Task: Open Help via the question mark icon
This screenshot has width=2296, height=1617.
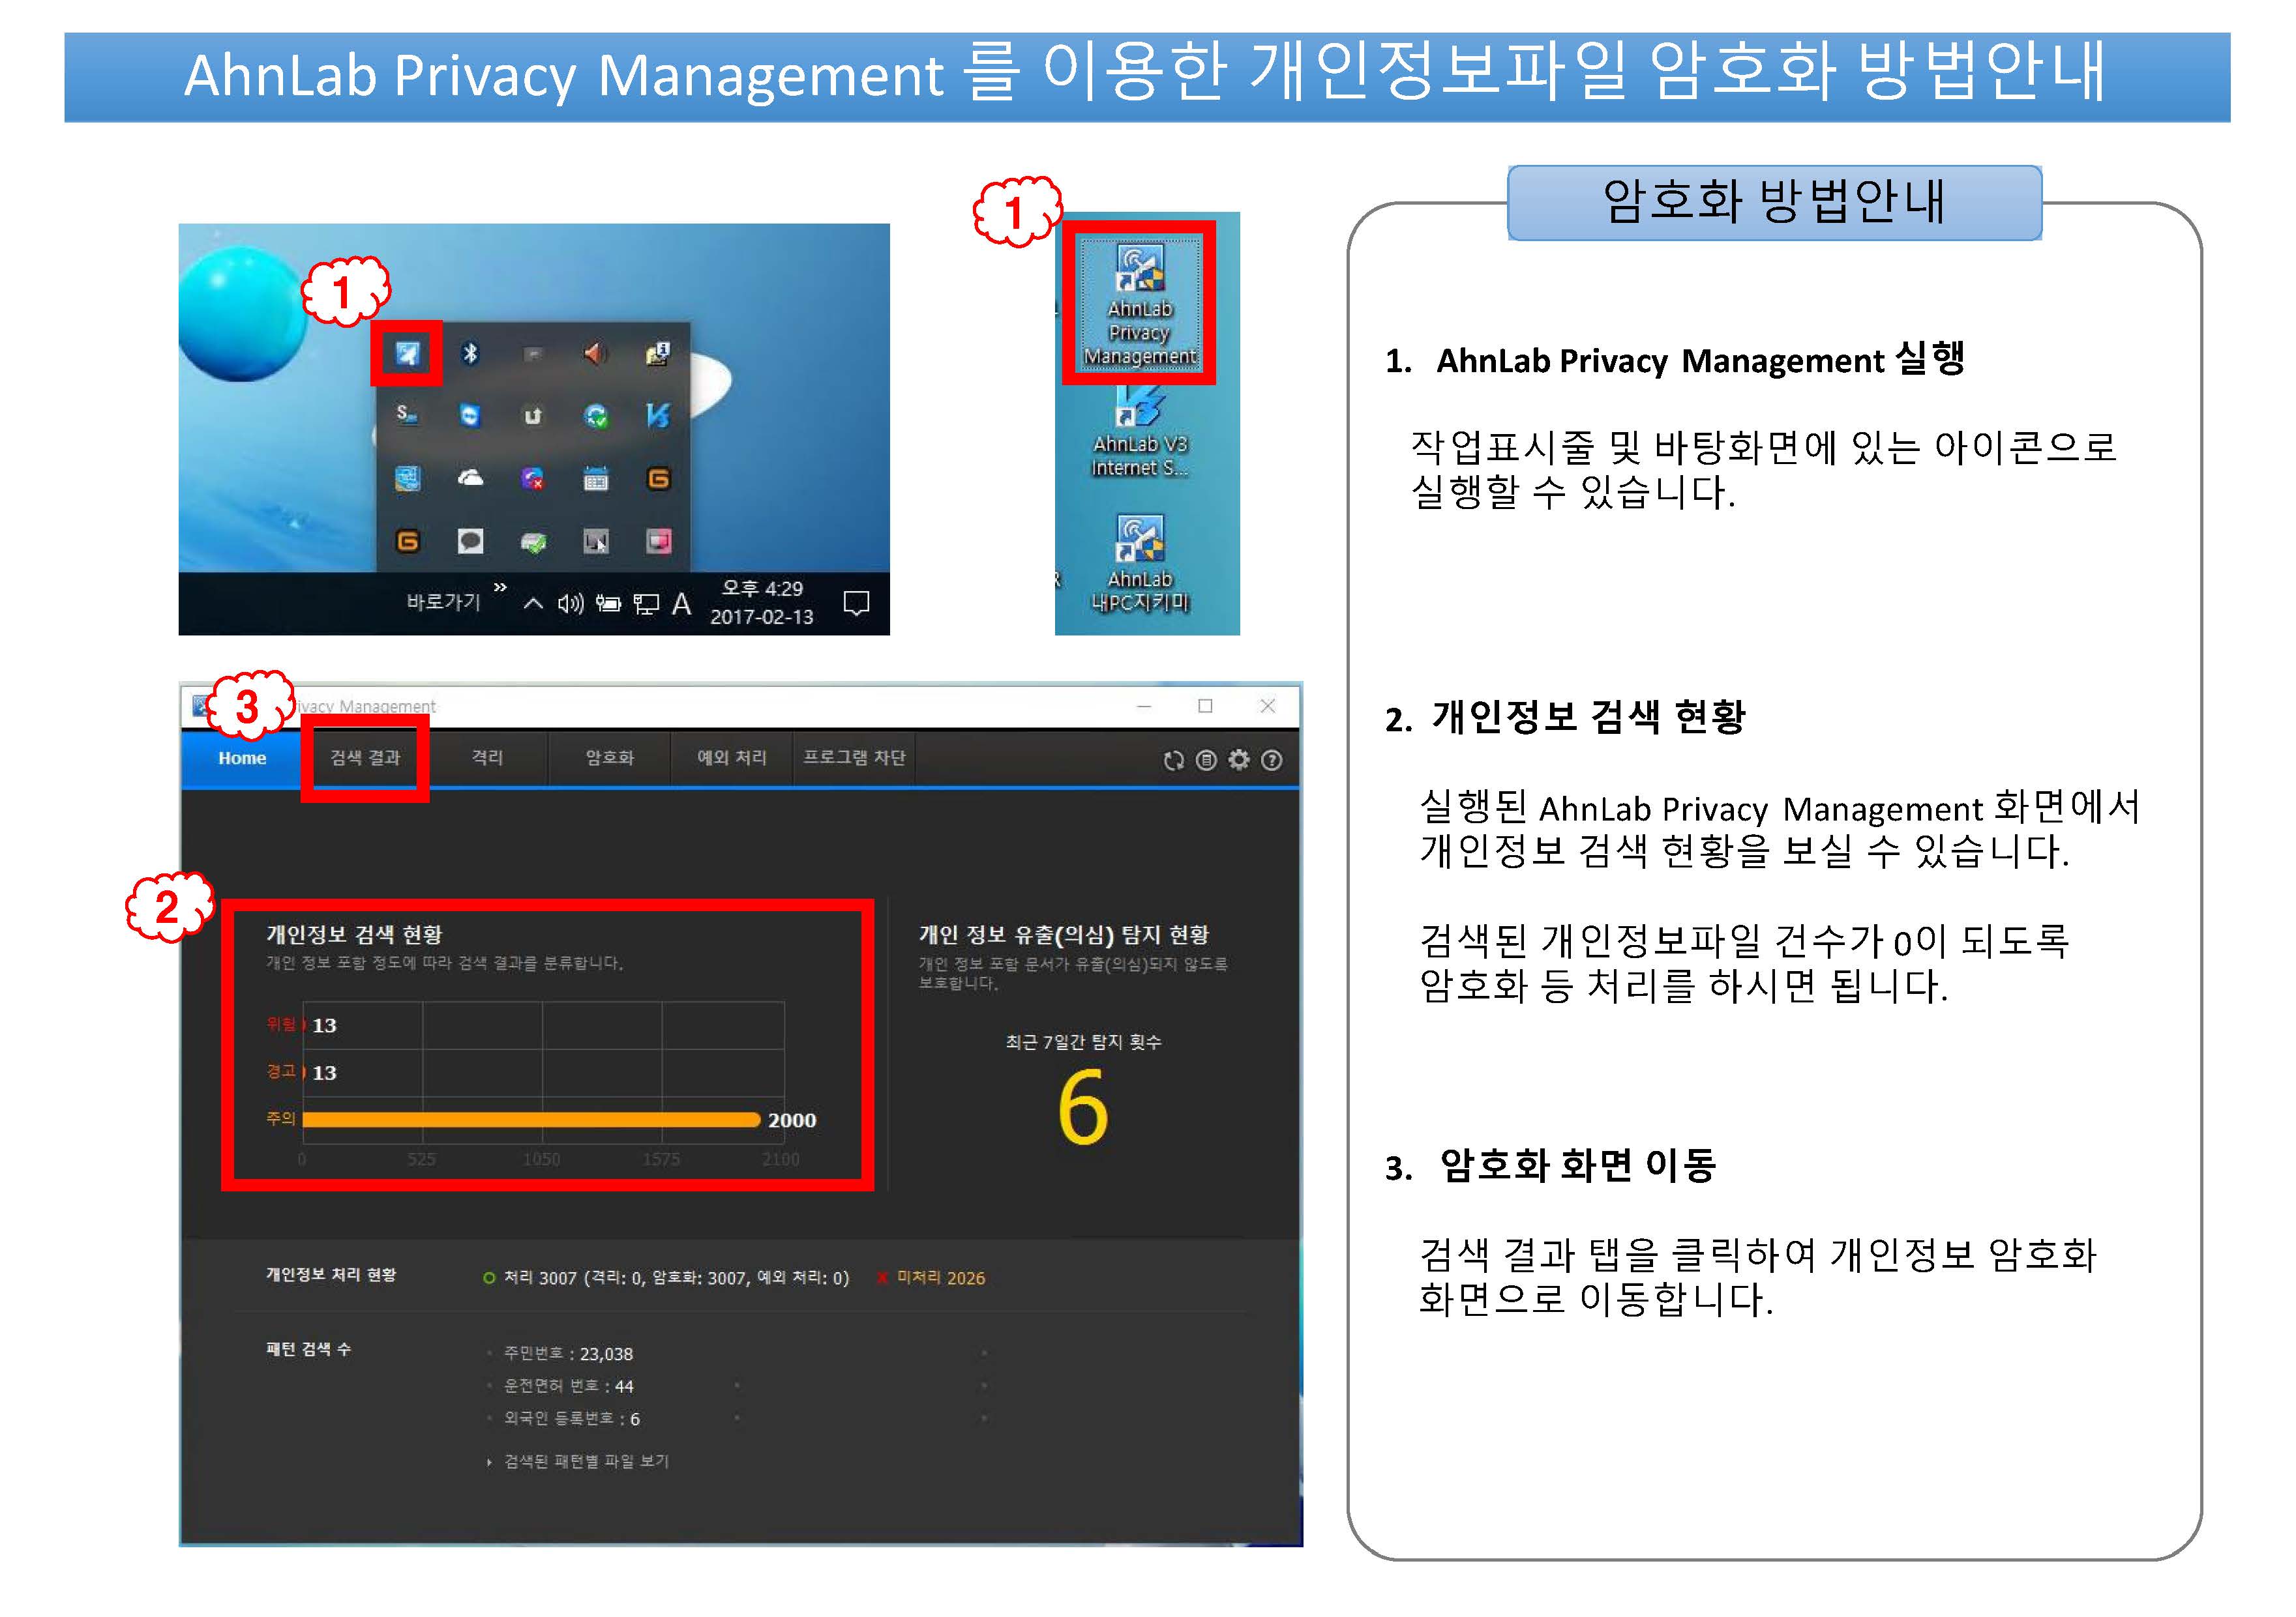Action: [1272, 759]
